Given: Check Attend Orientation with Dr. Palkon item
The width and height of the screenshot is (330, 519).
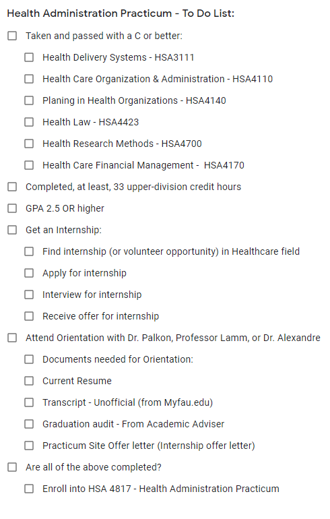Looking at the screenshot, I should (12, 338).
